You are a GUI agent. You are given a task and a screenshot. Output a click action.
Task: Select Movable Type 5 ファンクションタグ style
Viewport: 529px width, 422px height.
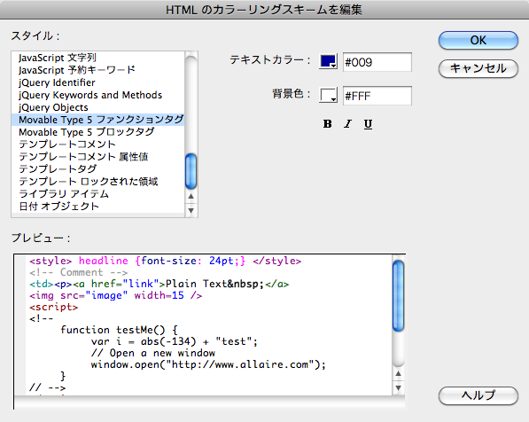97,120
